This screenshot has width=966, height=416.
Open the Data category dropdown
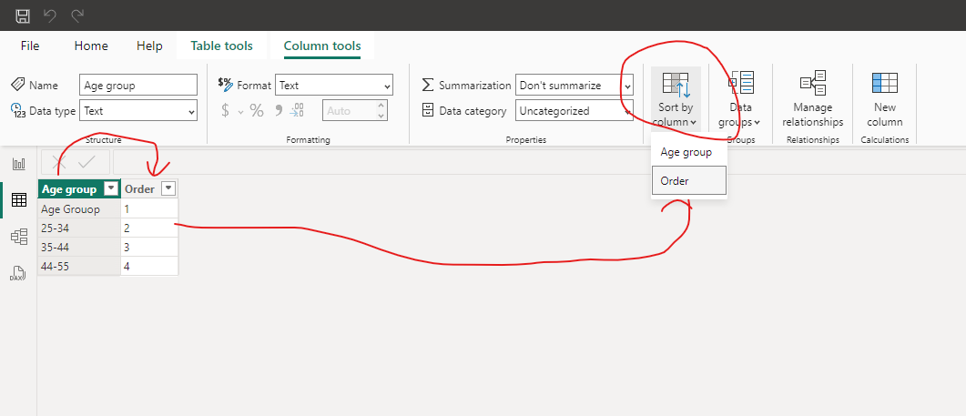click(575, 111)
